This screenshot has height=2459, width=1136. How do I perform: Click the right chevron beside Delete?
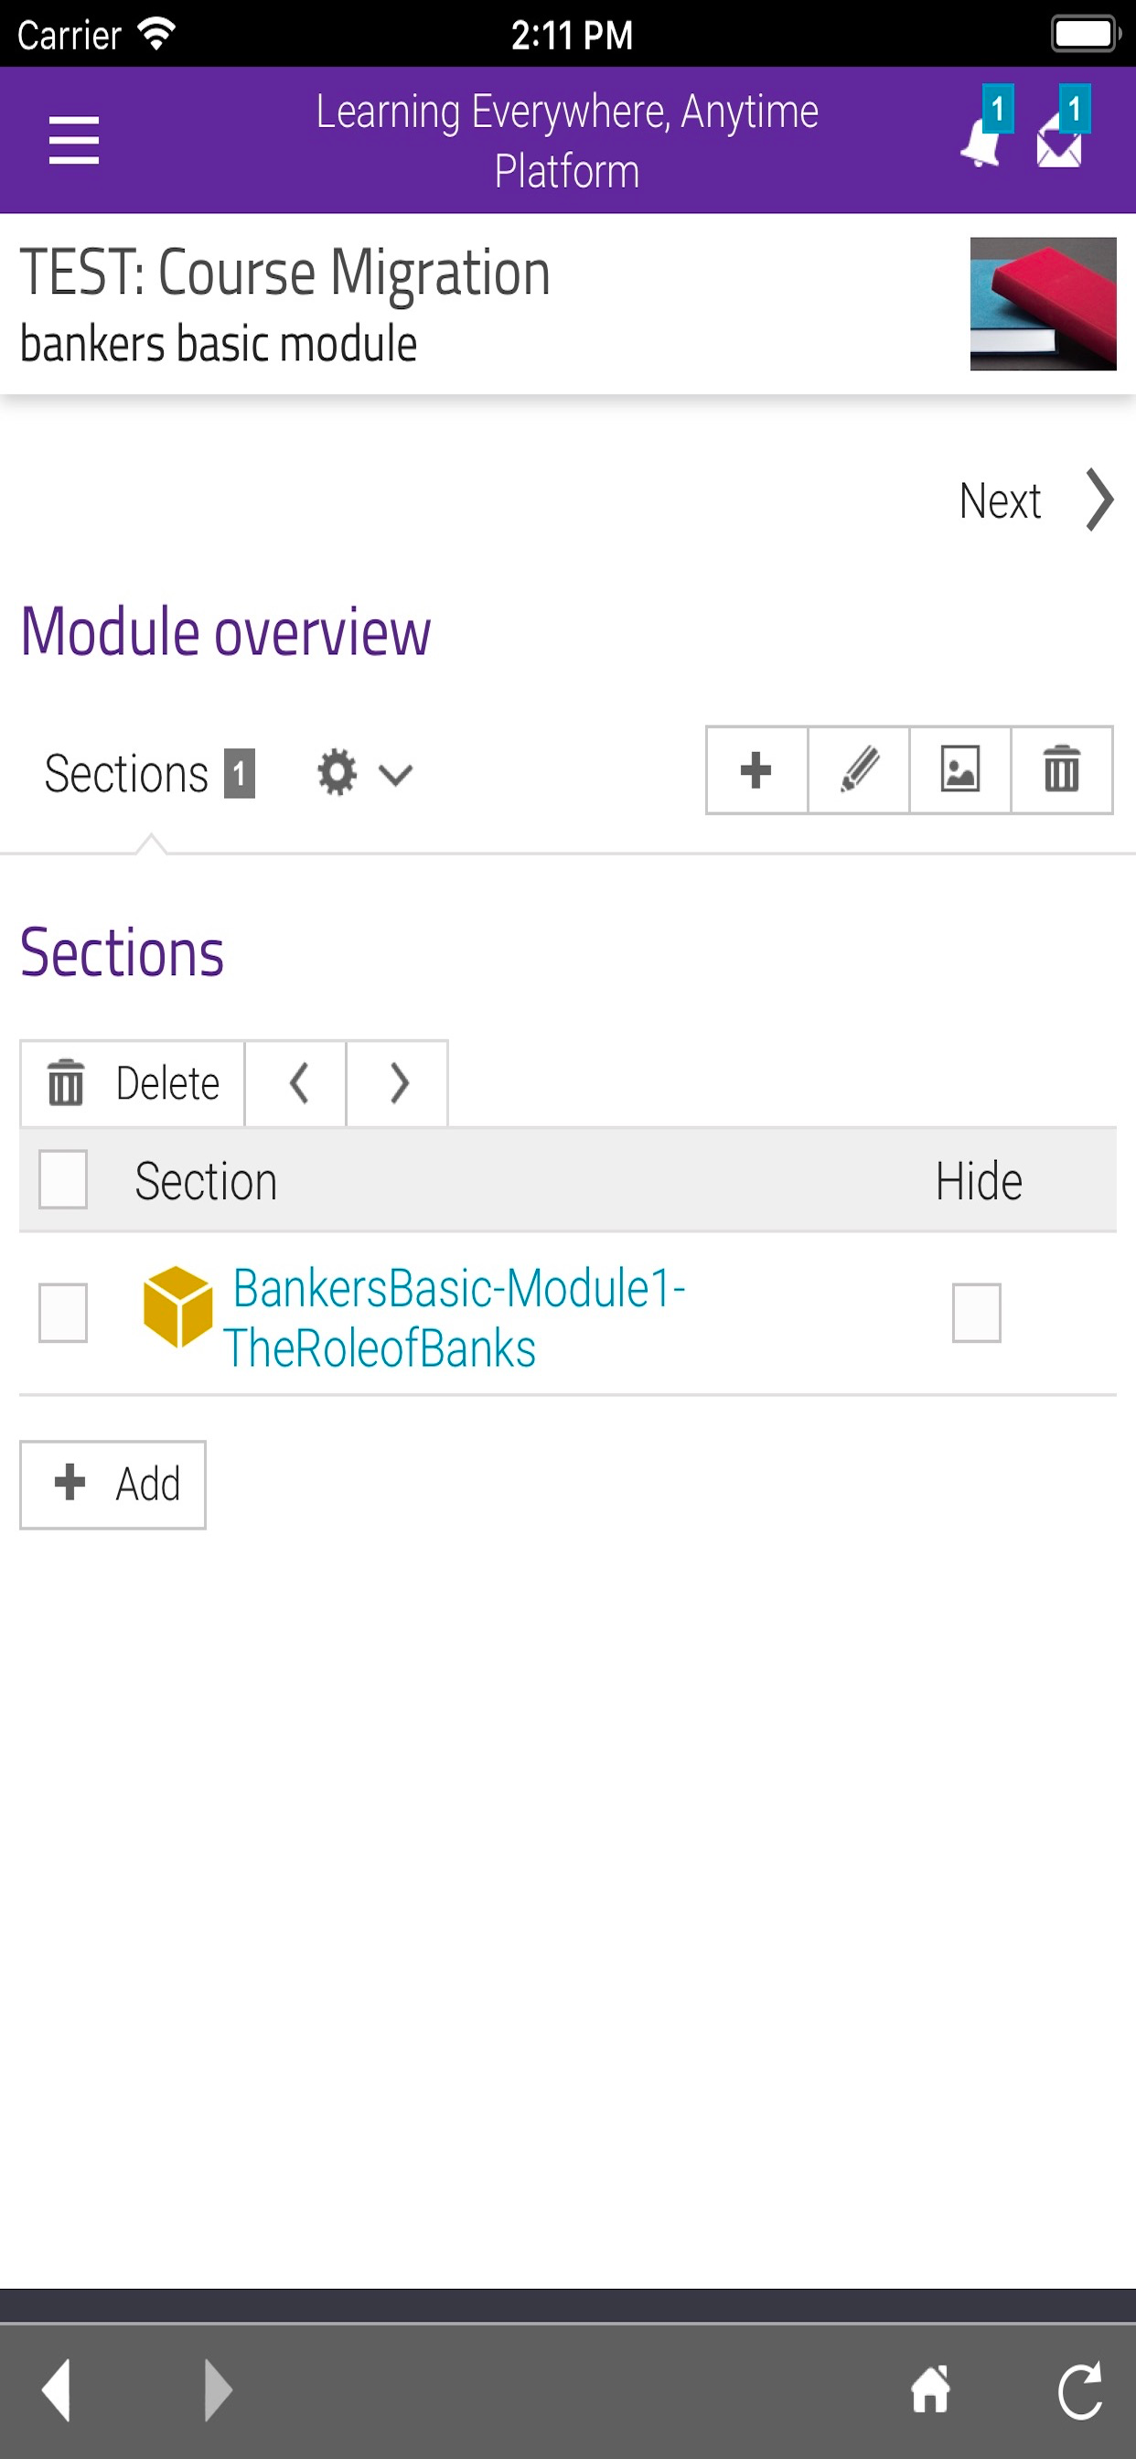[x=397, y=1083]
